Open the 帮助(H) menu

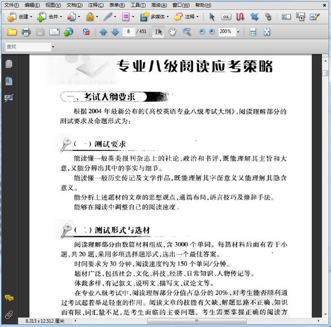[x=203, y=5]
